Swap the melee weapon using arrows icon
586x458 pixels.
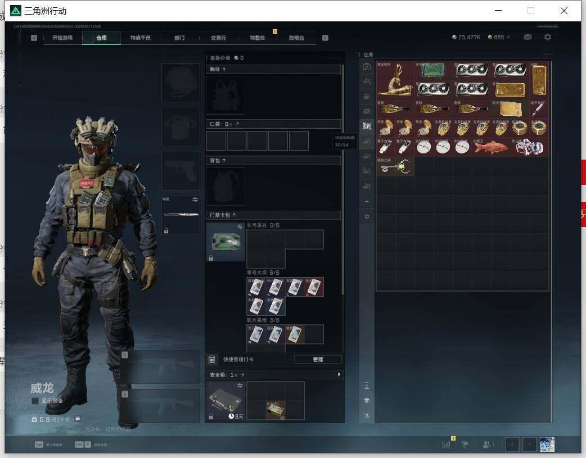coord(195,199)
